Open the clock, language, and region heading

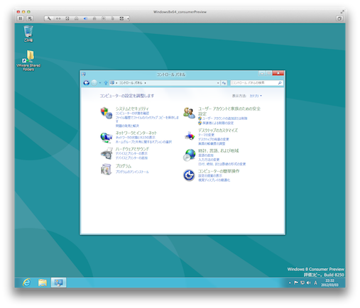point(219,150)
